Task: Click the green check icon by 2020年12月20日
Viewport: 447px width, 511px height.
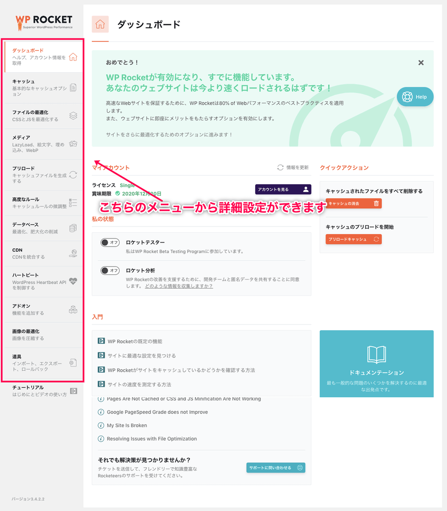Action: (x=118, y=193)
